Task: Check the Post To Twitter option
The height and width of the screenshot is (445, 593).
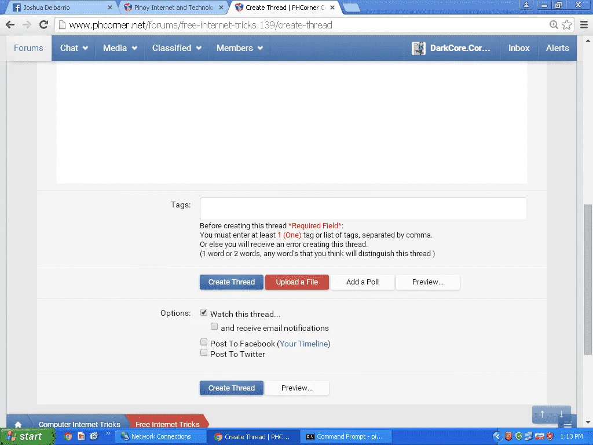Action: click(x=204, y=353)
